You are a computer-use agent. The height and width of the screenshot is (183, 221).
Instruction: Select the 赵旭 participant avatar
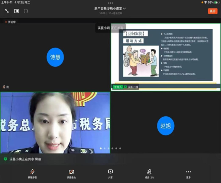pyautogui.click(x=166, y=126)
